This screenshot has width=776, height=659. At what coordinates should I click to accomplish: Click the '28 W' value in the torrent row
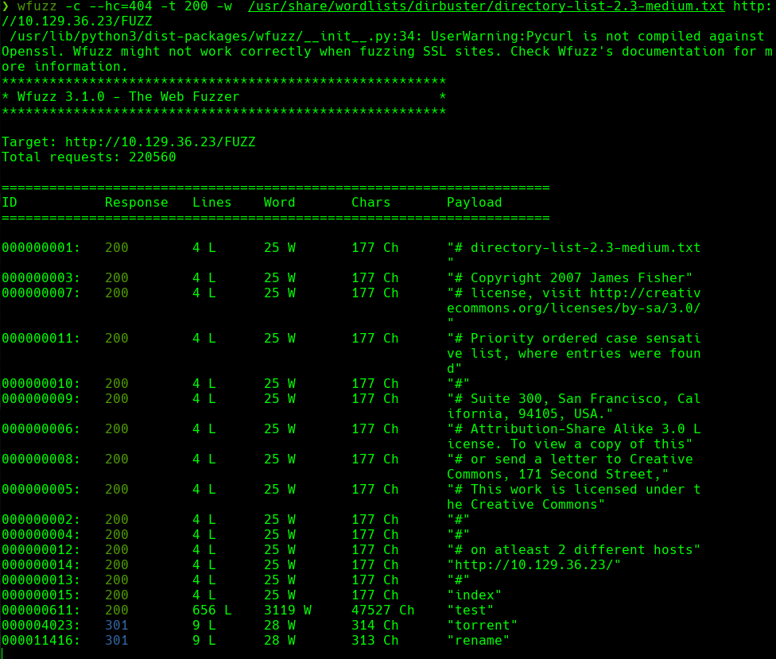click(x=280, y=626)
